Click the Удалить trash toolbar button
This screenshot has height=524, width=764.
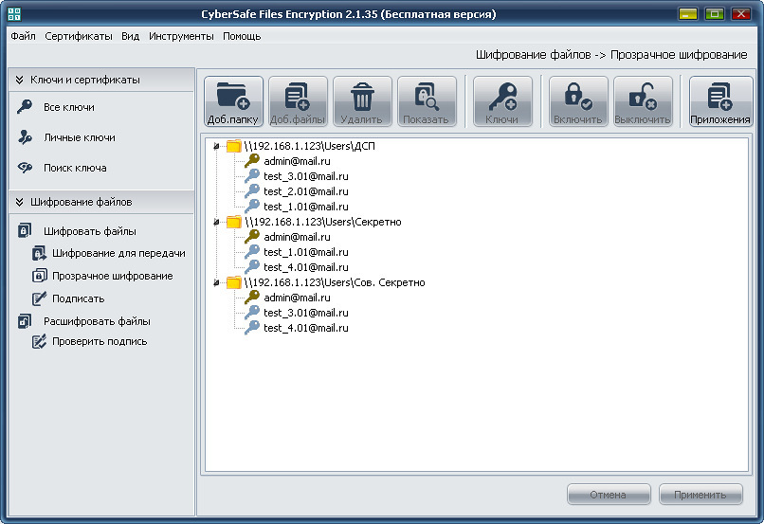click(x=362, y=101)
